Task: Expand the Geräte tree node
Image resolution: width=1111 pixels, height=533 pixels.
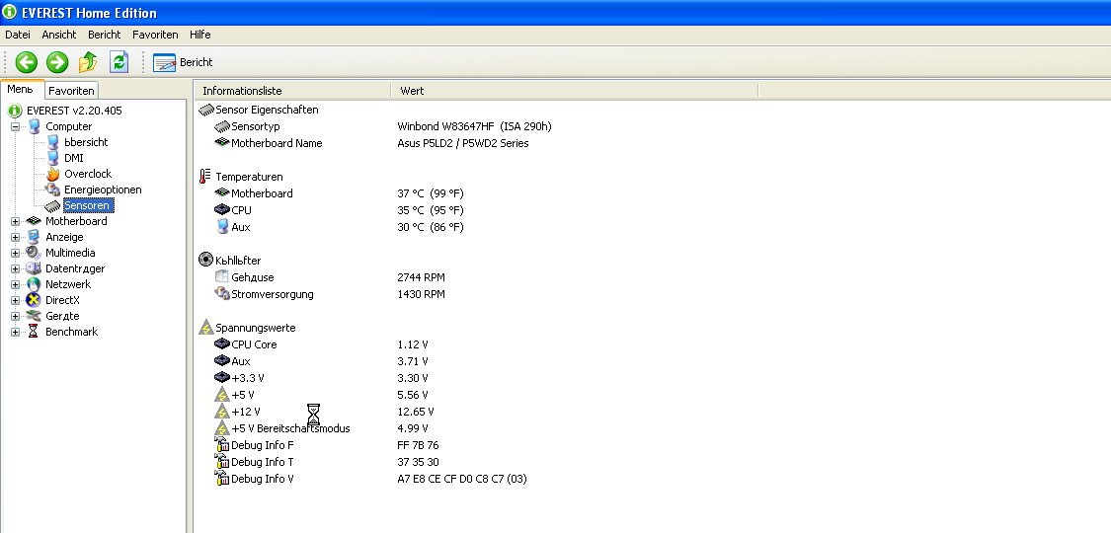Action: [15, 317]
